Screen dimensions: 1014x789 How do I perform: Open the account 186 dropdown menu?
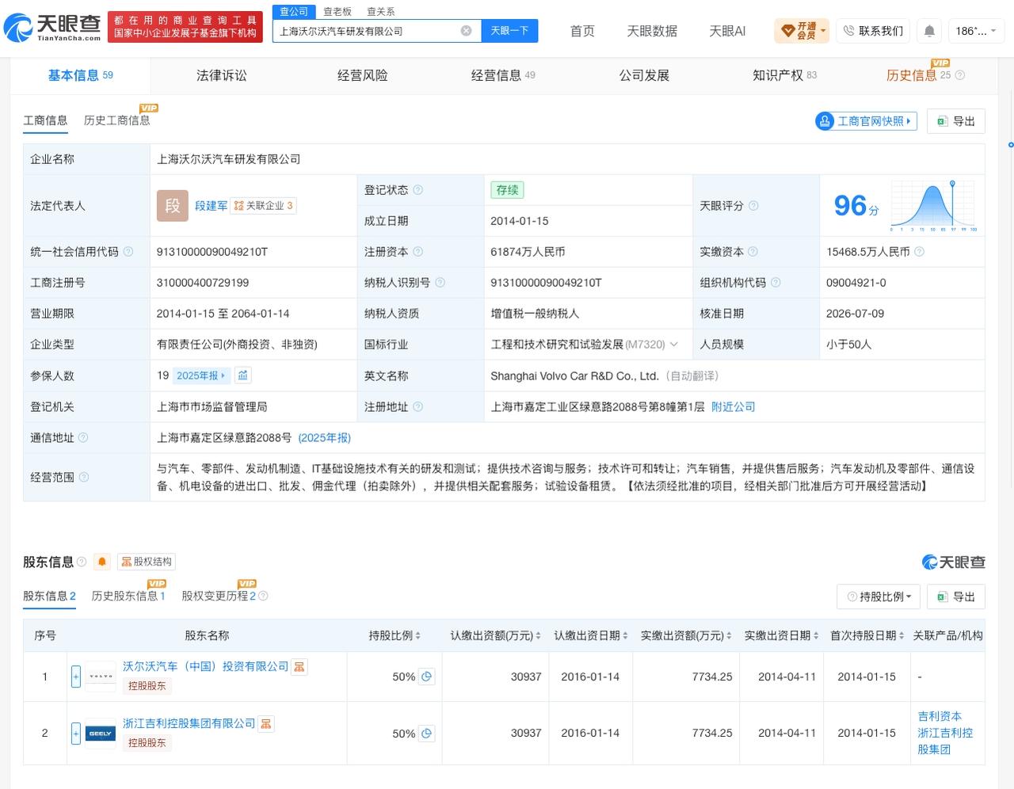[976, 31]
